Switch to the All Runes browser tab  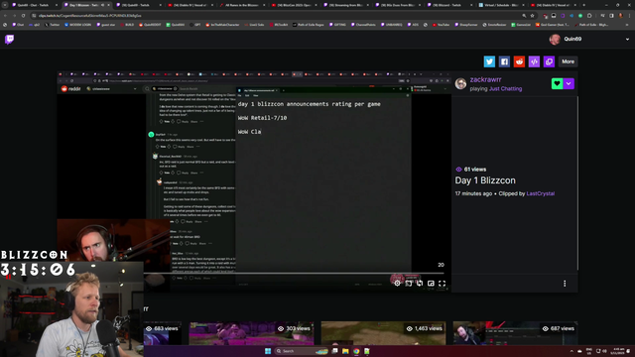click(242, 5)
